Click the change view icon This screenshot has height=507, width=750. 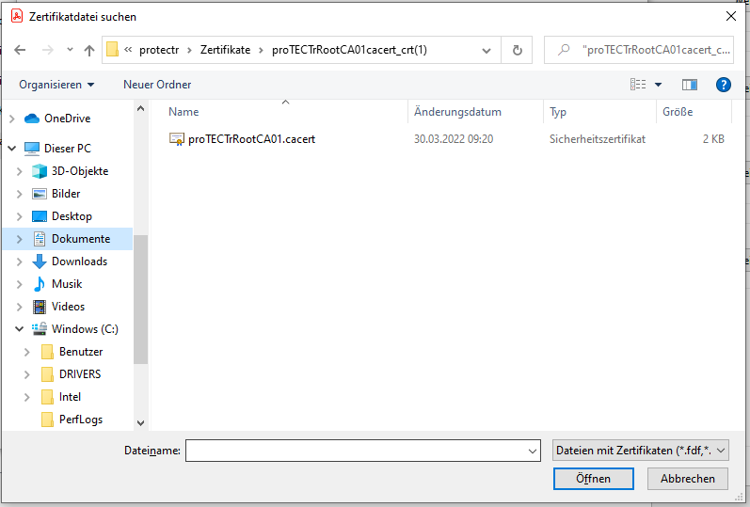pos(639,85)
